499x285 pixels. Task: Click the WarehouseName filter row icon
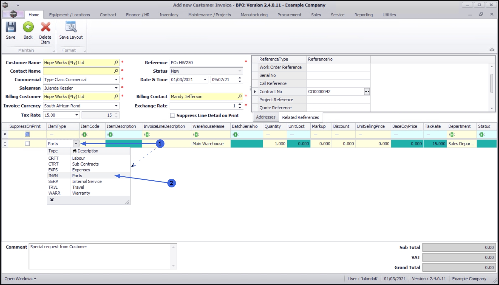point(196,135)
